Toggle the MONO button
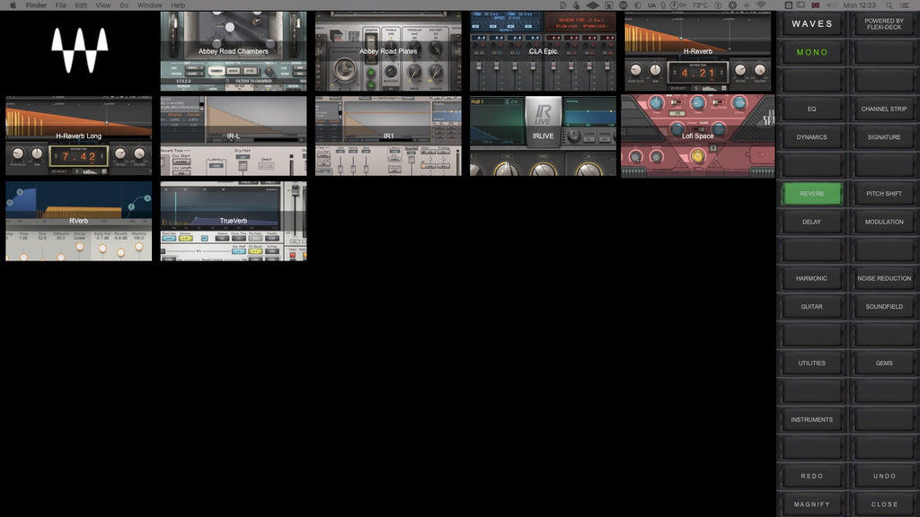This screenshot has height=517, width=920. tap(812, 52)
